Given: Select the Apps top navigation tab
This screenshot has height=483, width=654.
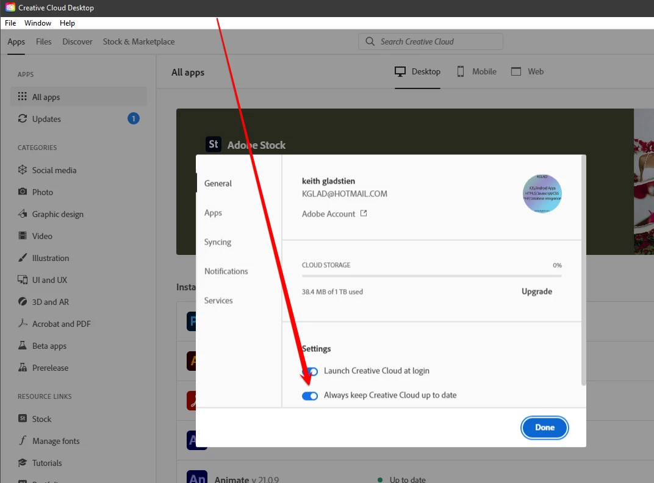Looking at the screenshot, I should 16,41.
